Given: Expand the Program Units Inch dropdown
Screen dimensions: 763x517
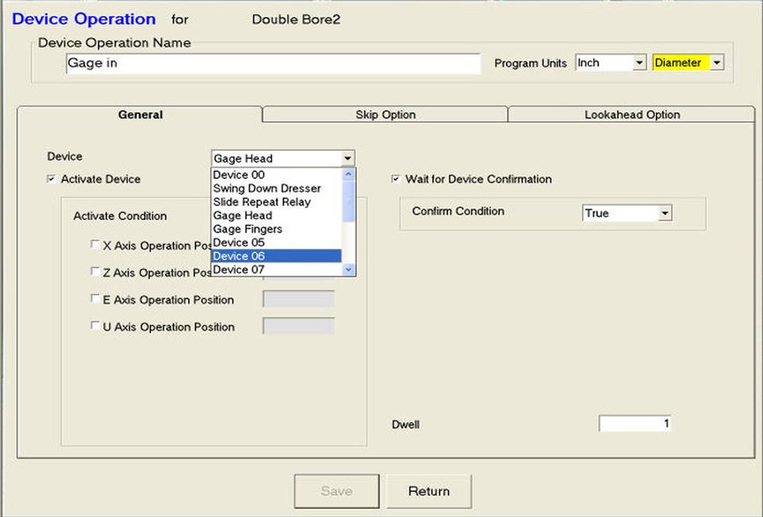Looking at the screenshot, I should pyautogui.click(x=639, y=64).
